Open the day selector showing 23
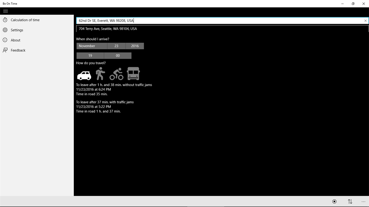Image resolution: width=369 pixels, height=207 pixels. click(116, 46)
